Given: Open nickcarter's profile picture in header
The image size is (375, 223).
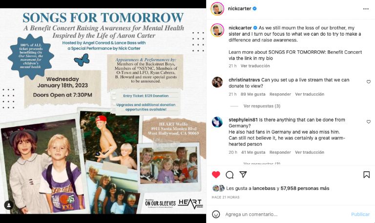Looking at the screenshot, I should [x=217, y=9].
